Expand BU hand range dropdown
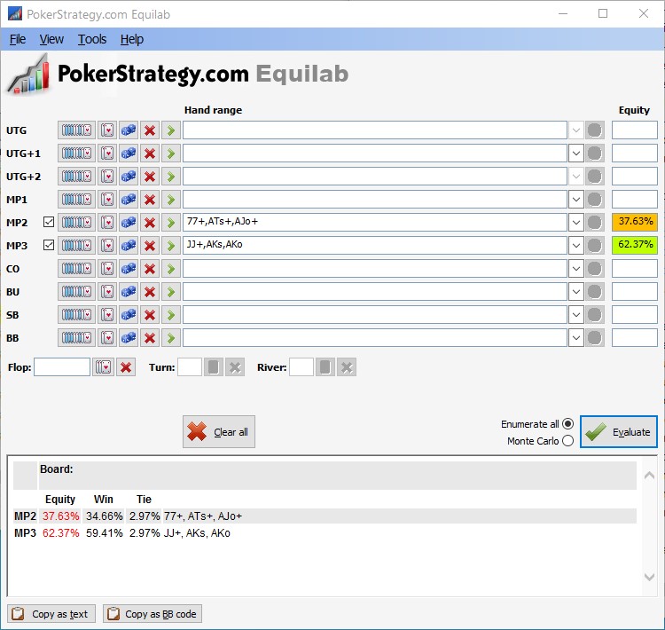 click(576, 292)
